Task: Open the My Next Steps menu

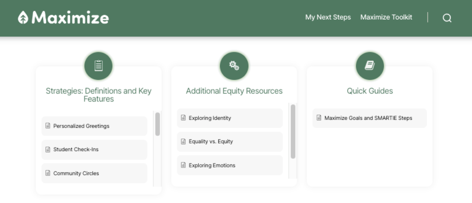Action: (328, 17)
